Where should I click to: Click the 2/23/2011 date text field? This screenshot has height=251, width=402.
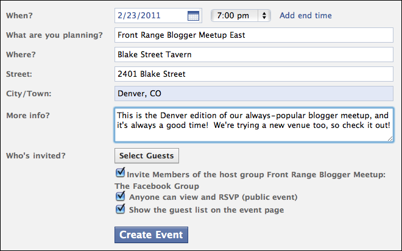click(158, 16)
